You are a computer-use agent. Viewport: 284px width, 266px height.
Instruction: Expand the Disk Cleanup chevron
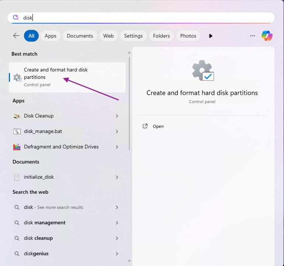(x=117, y=116)
